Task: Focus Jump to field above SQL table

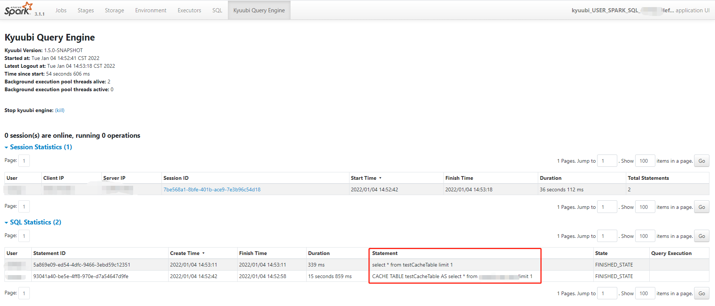Action: pyautogui.click(x=607, y=236)
